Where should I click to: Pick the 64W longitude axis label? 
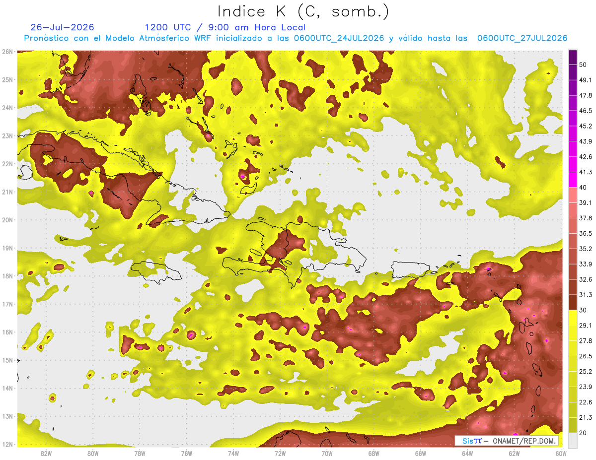point(467,453)
